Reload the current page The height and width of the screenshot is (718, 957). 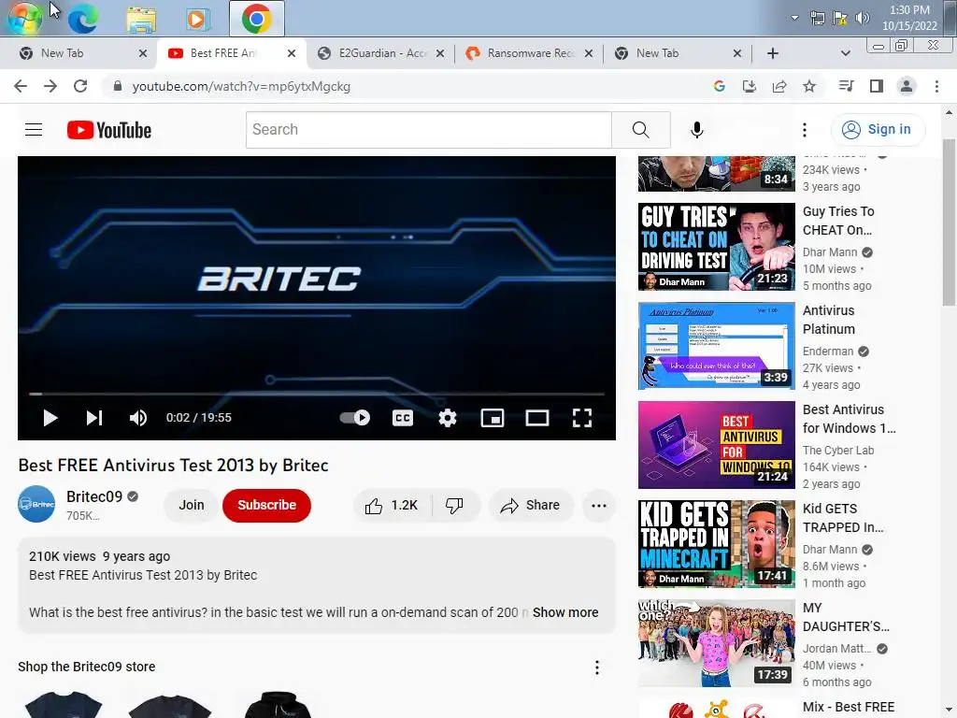80,86
